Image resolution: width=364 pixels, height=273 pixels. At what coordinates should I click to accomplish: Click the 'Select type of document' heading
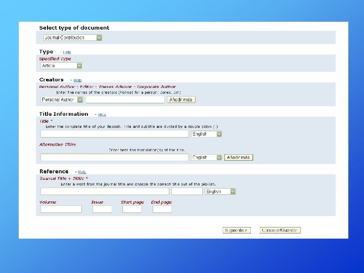[74, 28]
